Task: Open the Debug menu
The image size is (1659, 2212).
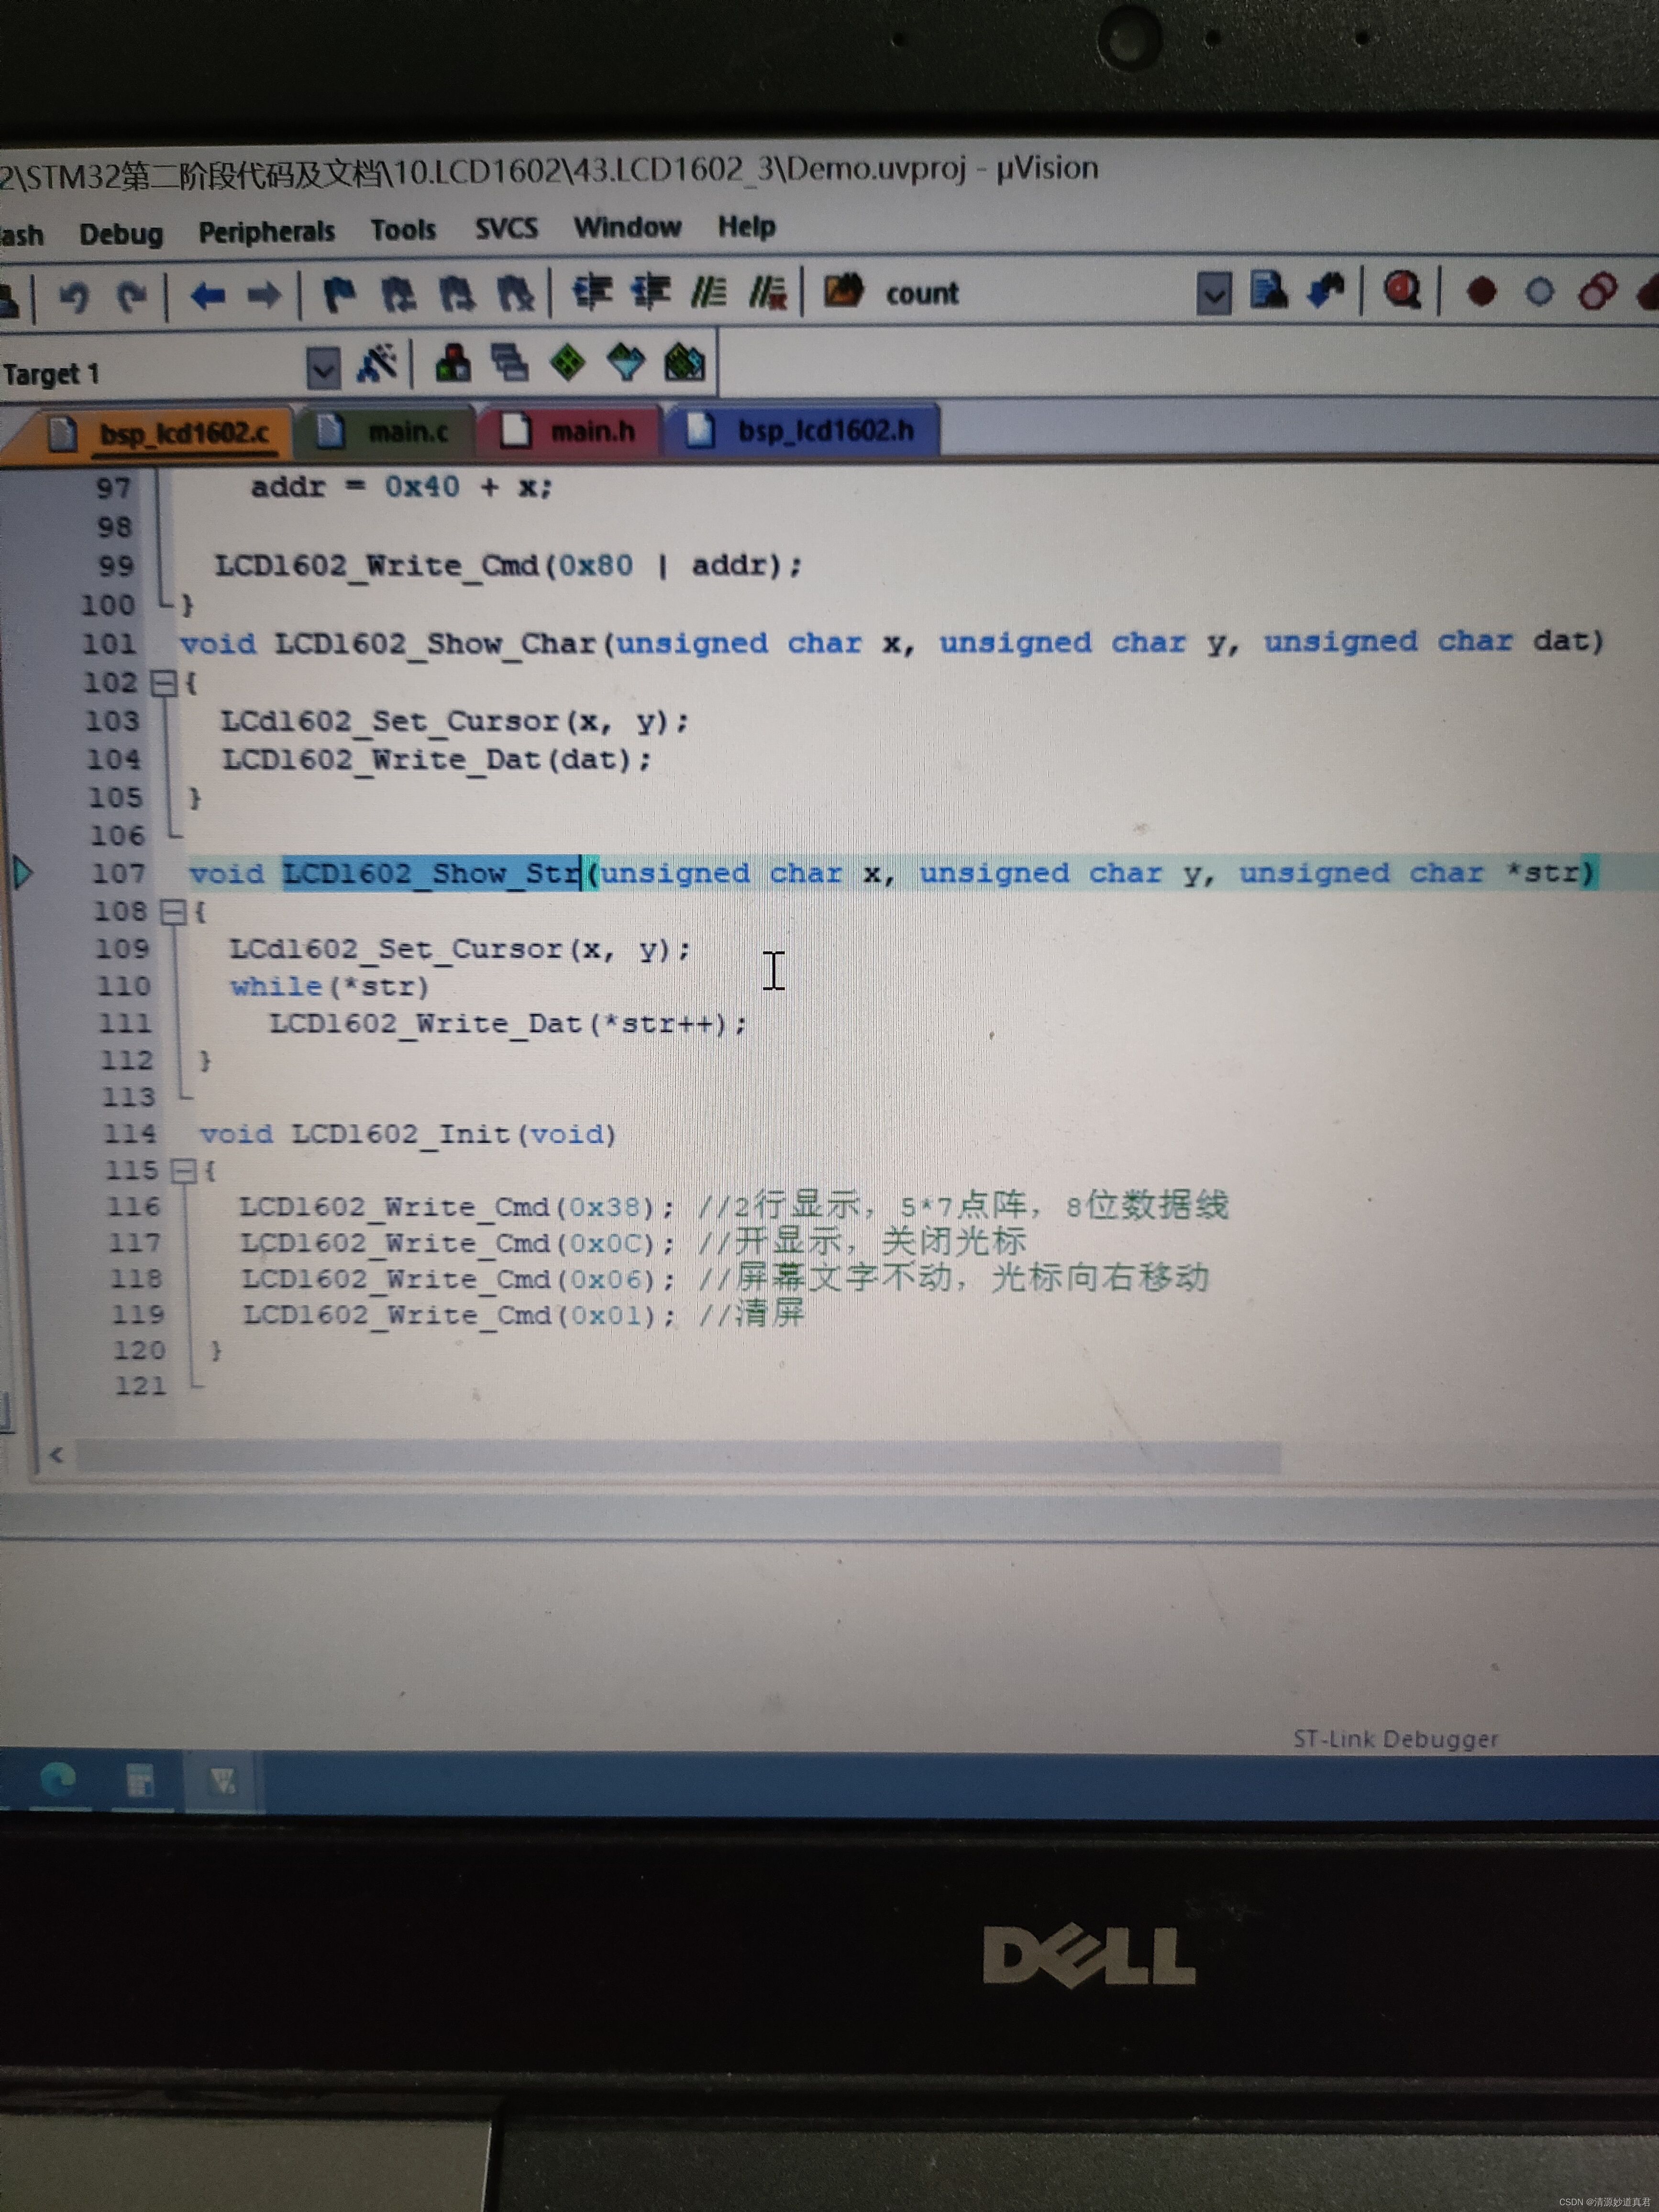Action: click(x=121, y=234)
